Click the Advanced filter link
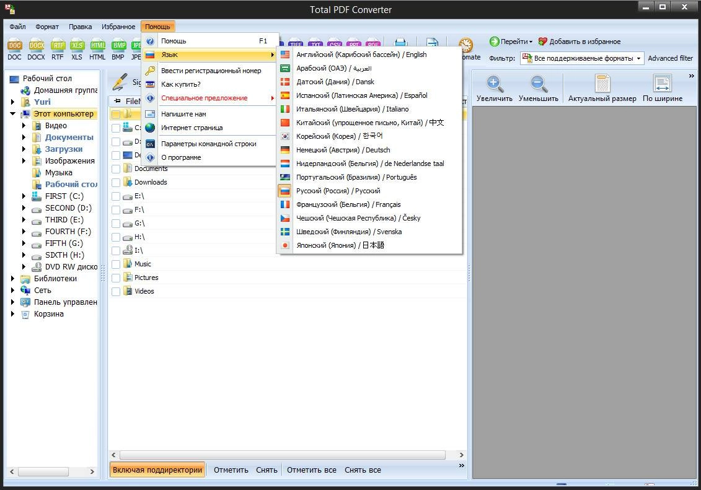The image size is (701, 490). (670, 58)
